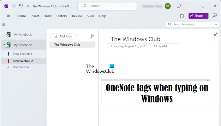The width and height of the screenshot is (221, 126).
Task: Switch to the Draw tab
Action: 48,16
